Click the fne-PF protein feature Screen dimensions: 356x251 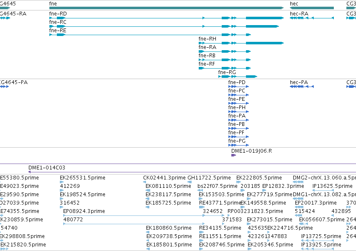click(x=238, y=137)
